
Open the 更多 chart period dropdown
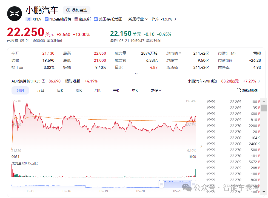click(156, 90)
